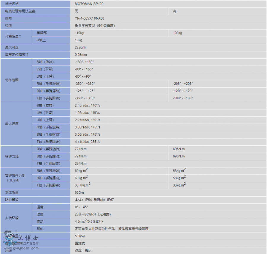Select the "置地式" installation value

pos(80,243)
